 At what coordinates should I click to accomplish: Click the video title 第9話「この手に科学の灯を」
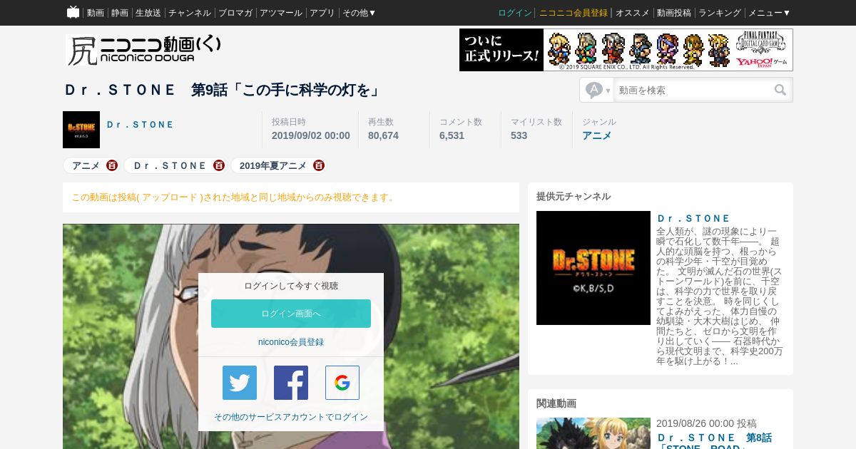(223, 90)
